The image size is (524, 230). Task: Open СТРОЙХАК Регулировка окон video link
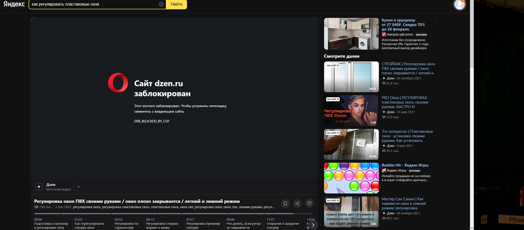click(408, 68)
